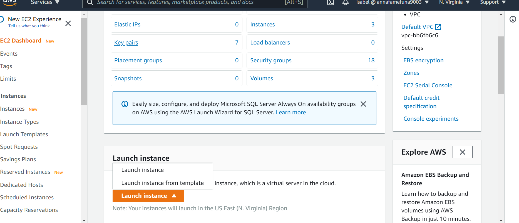Open the Security groups resource link

tap(271, 60)
